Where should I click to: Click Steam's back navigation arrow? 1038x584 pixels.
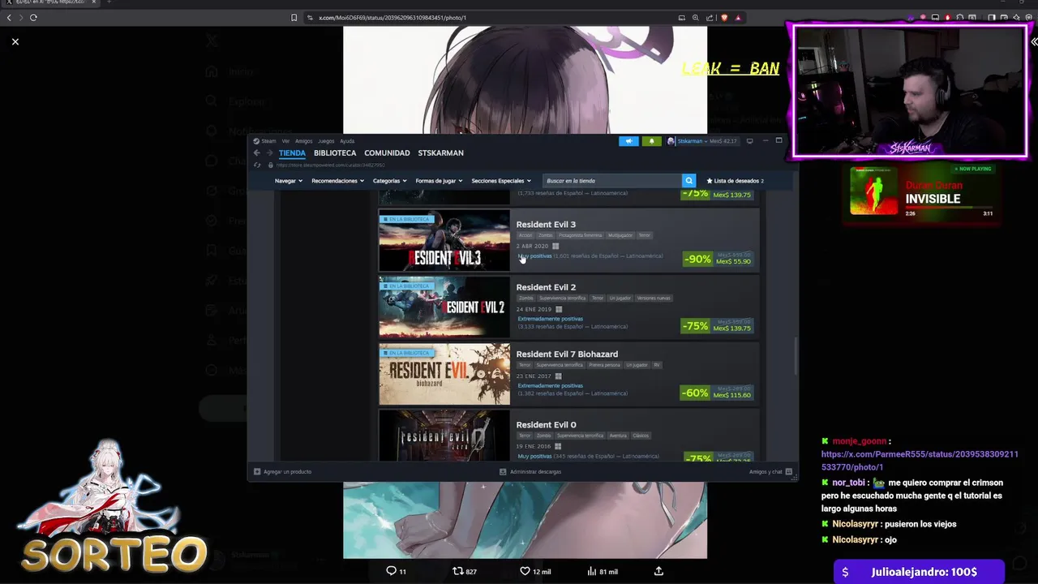(257, 152)
